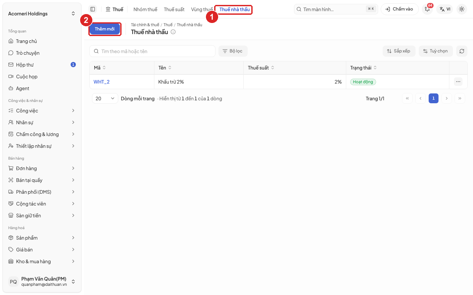Switch to the Thuế suất tab
Viewport: 473px width, 295px height.
click(x=174, y=10)
